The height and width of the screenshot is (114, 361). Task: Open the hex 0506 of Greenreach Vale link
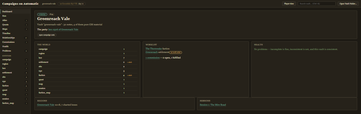63,29
